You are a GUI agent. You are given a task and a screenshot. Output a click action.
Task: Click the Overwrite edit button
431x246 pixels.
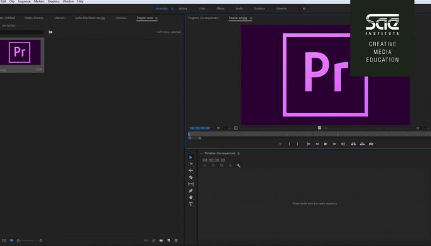(362, 144)
